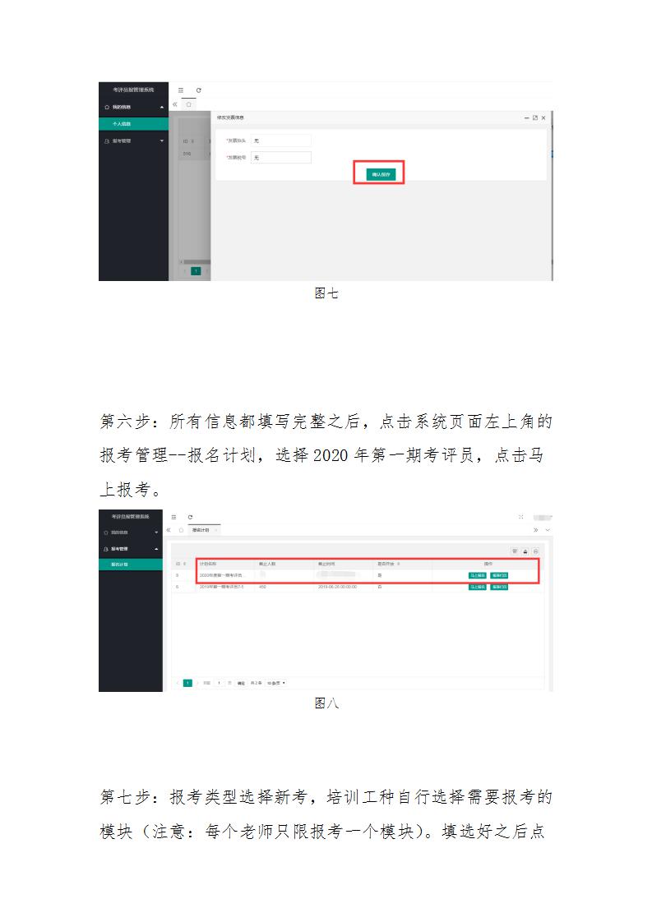
Task: Click the column filter icon above figure 8 table
Action: tap(515, 551)
